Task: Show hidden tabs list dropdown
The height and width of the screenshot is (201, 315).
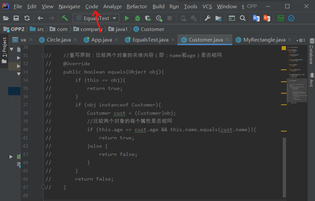Action: click(x=300, y=40)
